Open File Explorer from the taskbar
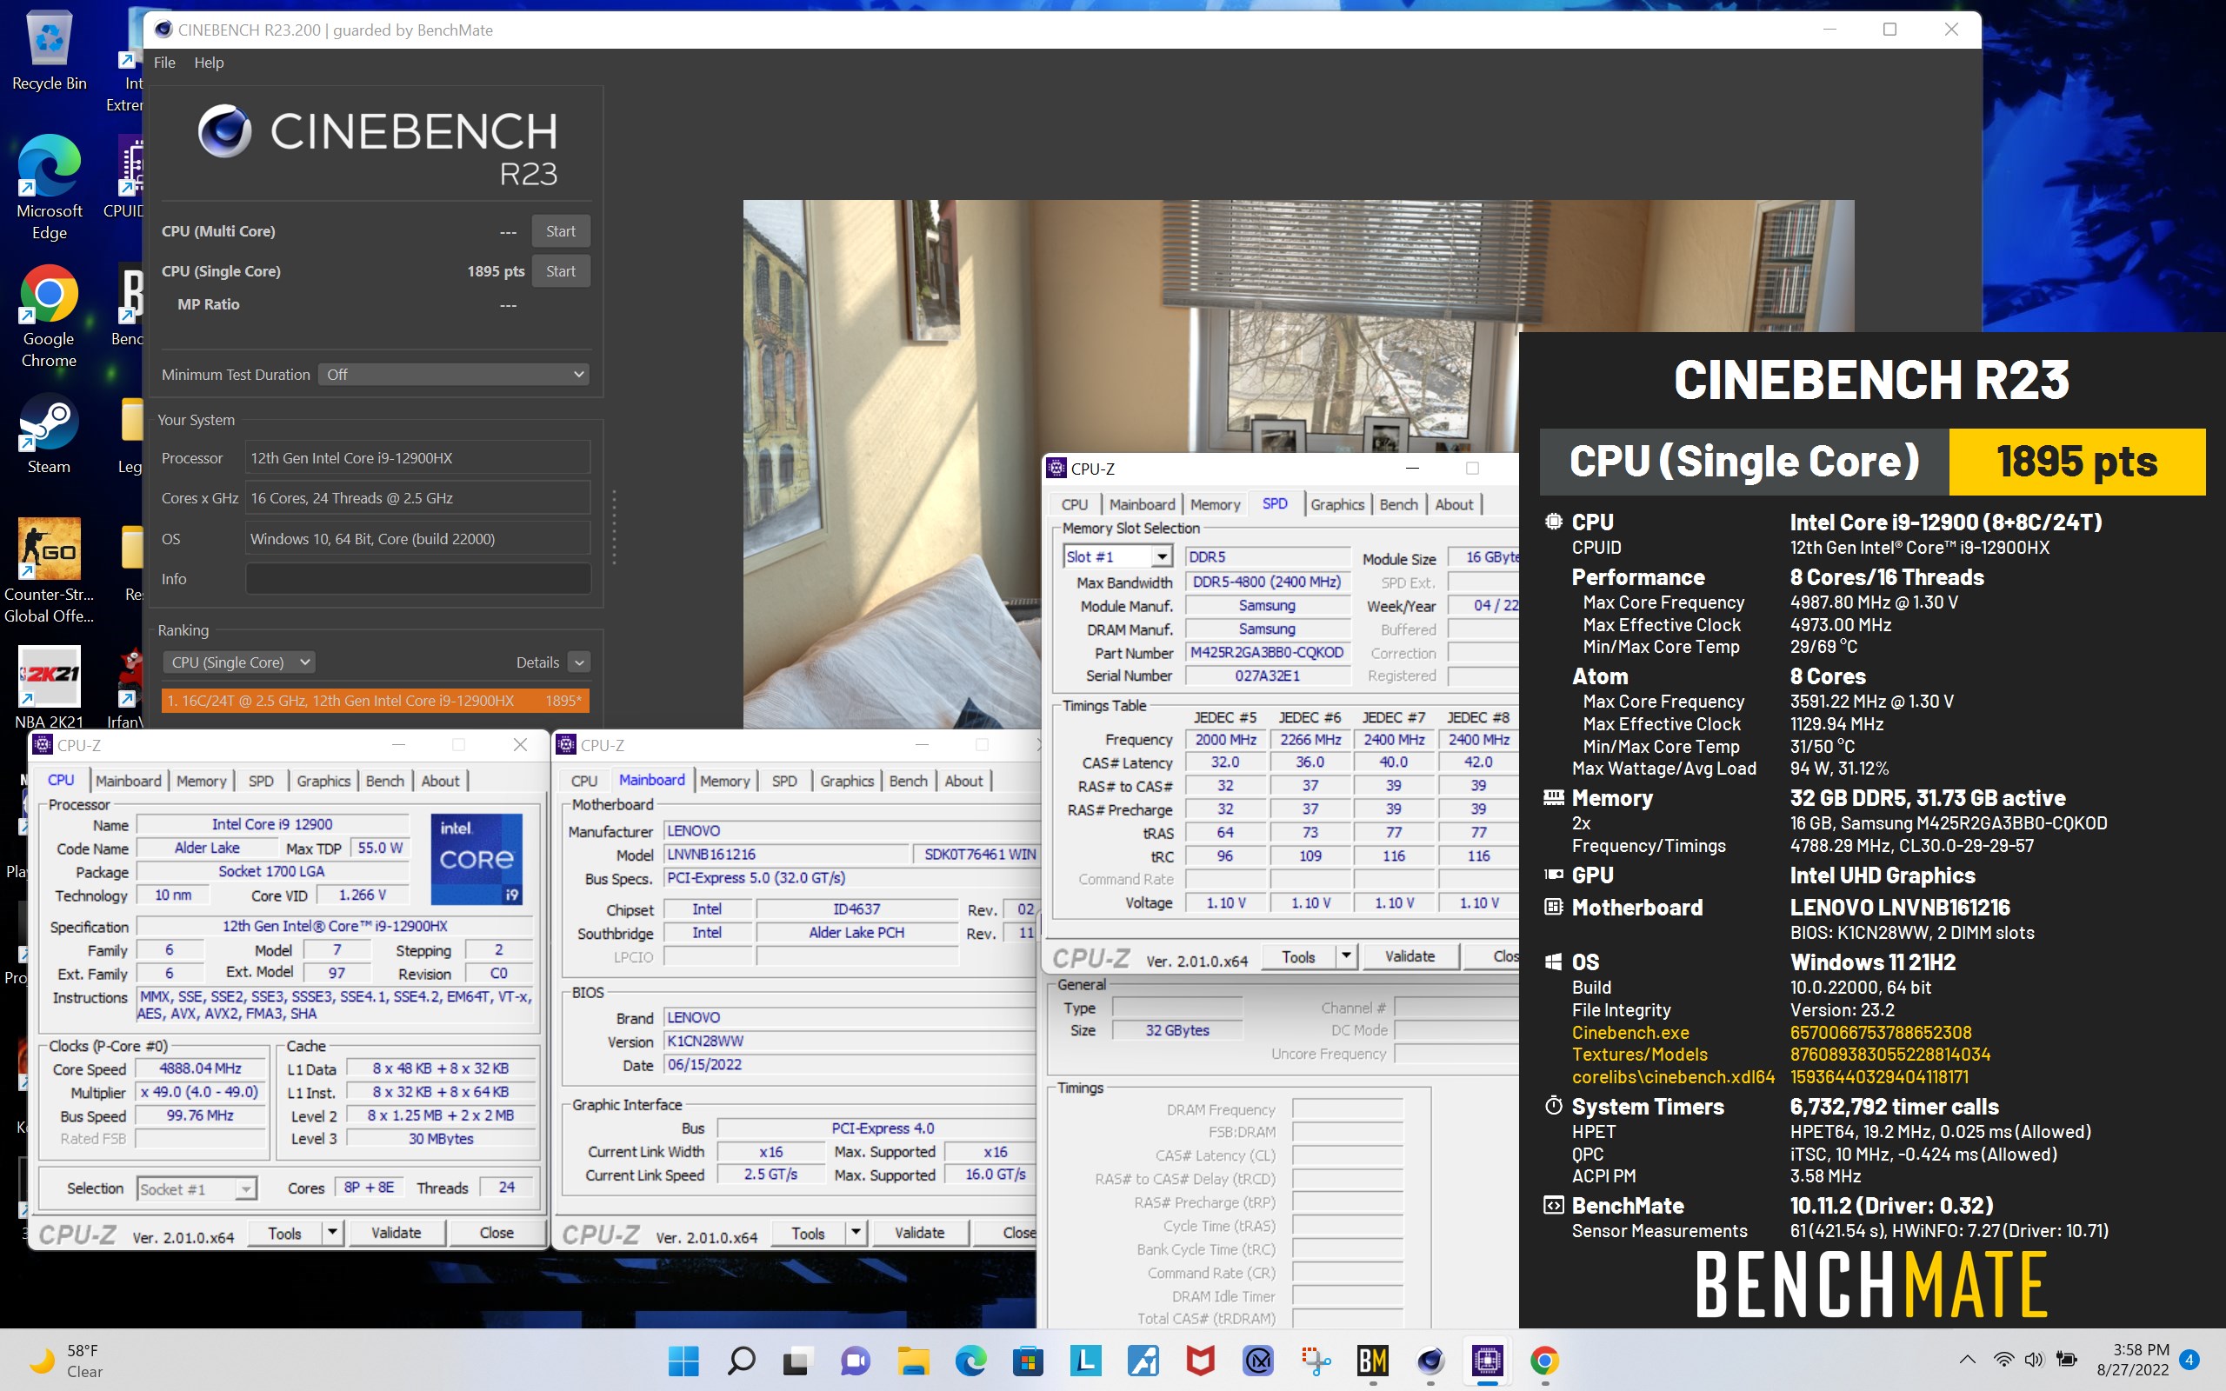The width and height of the screenshot is (2226, 1391). coord(913,1360)
